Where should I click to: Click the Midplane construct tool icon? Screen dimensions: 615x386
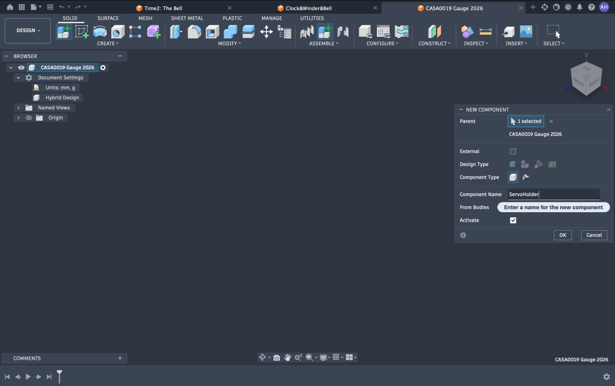434,31
